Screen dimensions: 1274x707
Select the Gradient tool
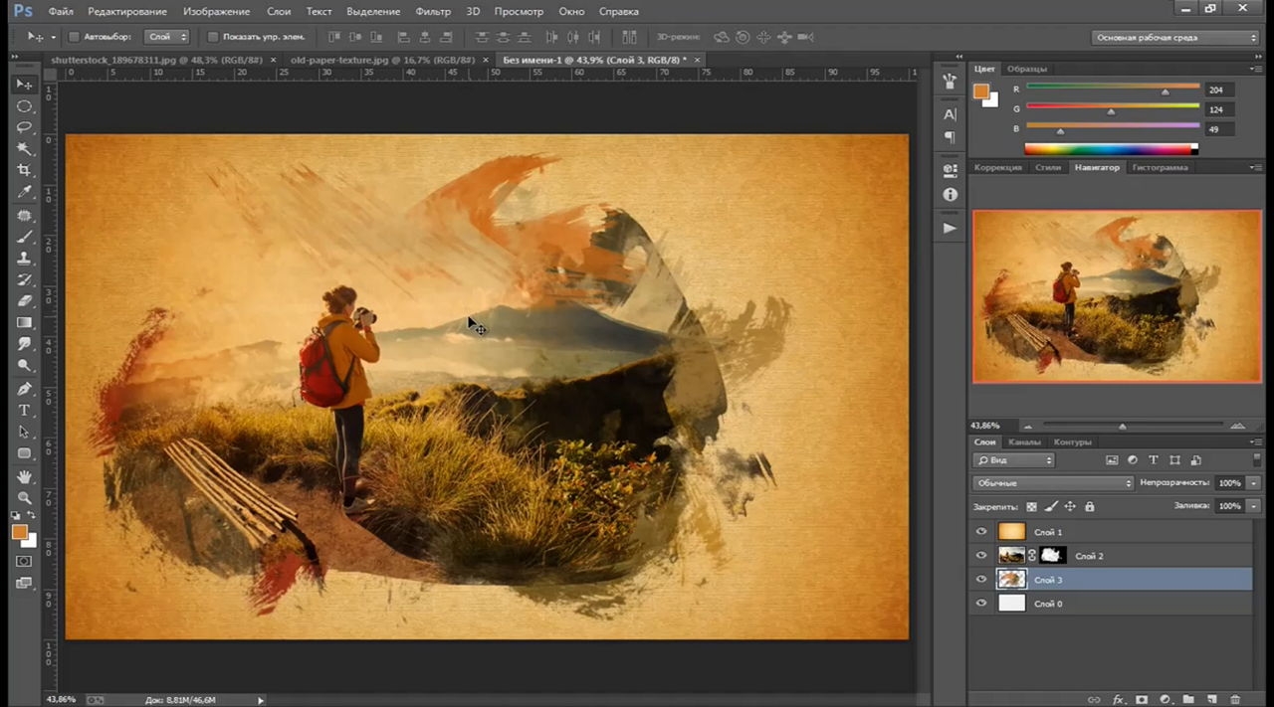pos(25,323)
